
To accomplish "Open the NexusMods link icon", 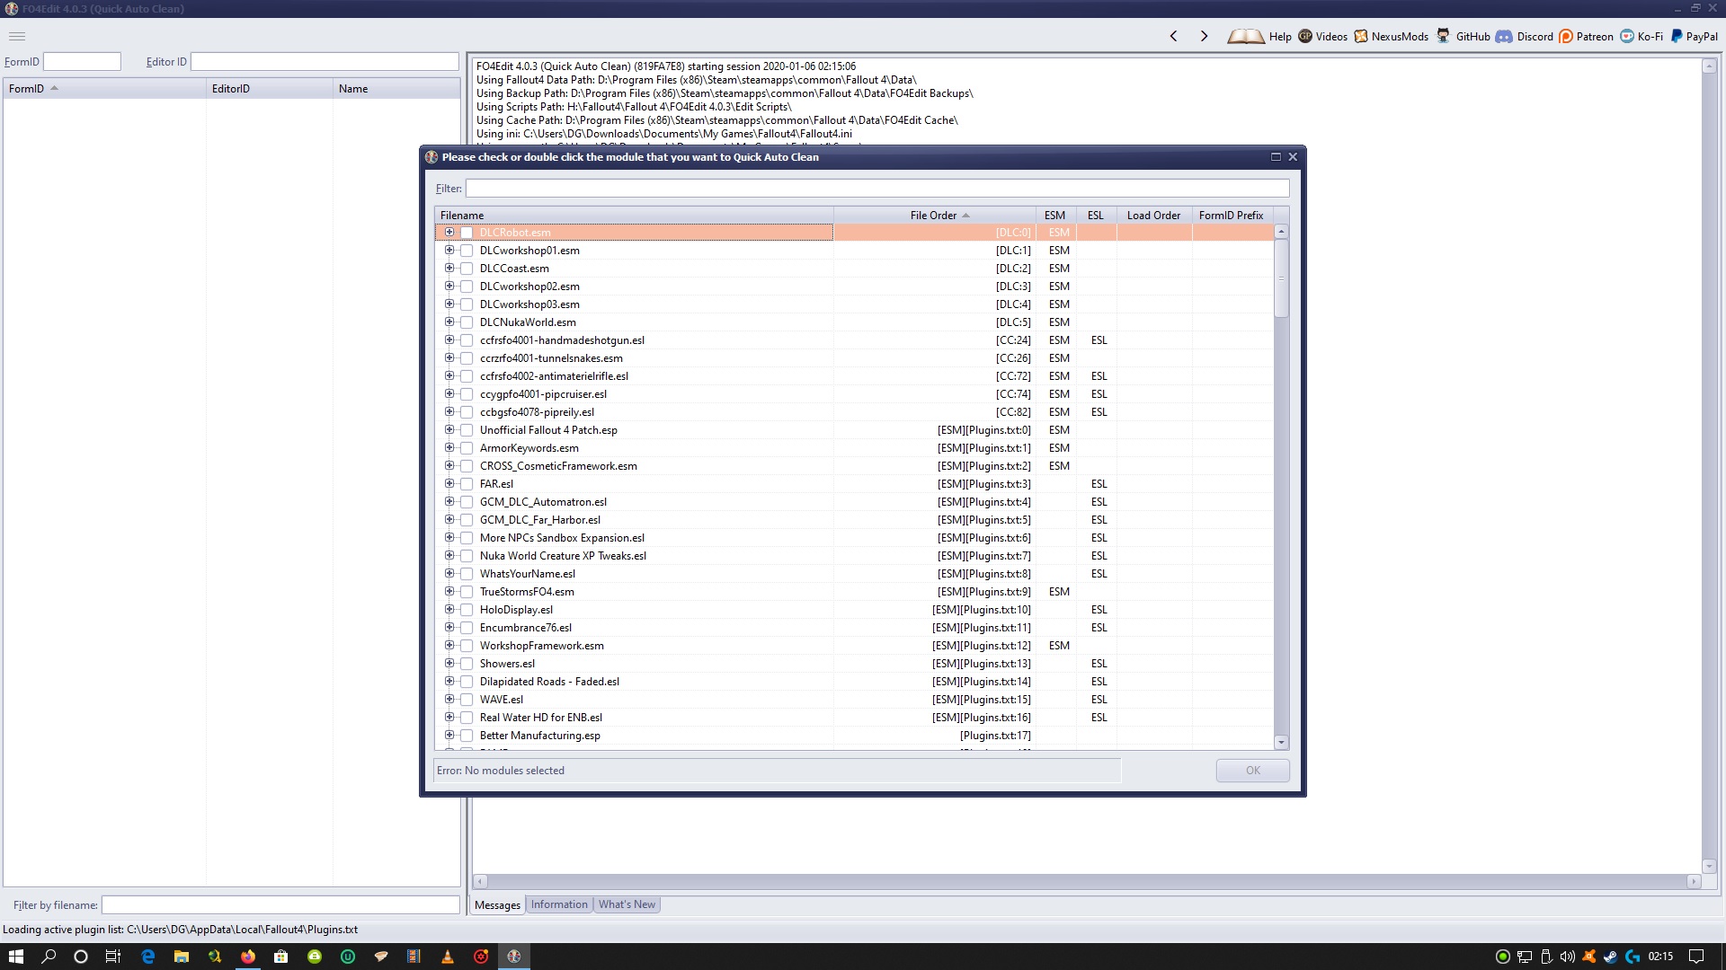I will (x=1361, y=37).
